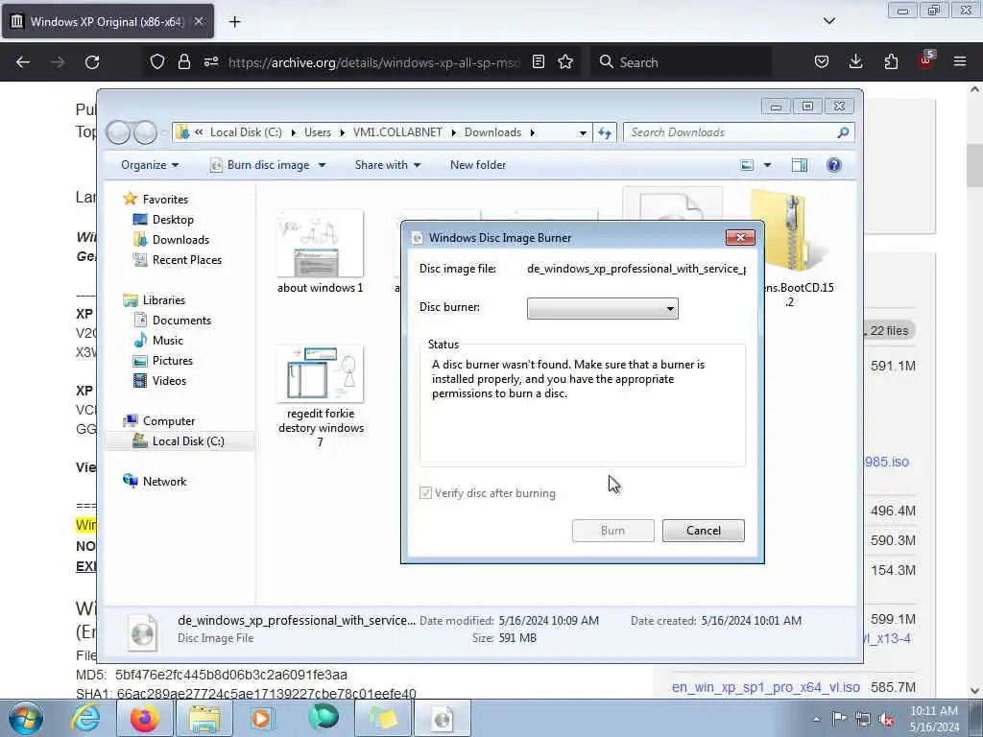Click Cancel in Disc Image Burner

(x=704, y=531)
